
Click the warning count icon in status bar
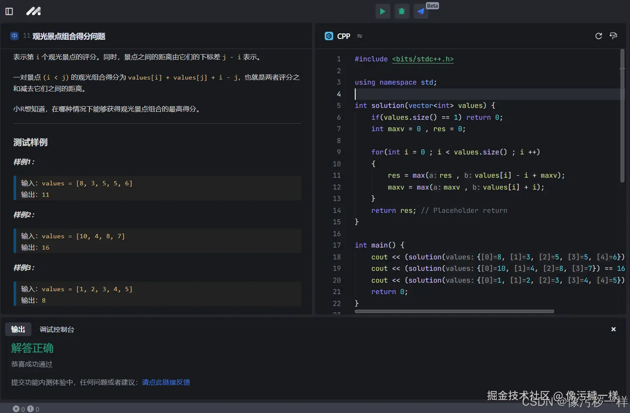pyautogui.click(x=30, y=409)
